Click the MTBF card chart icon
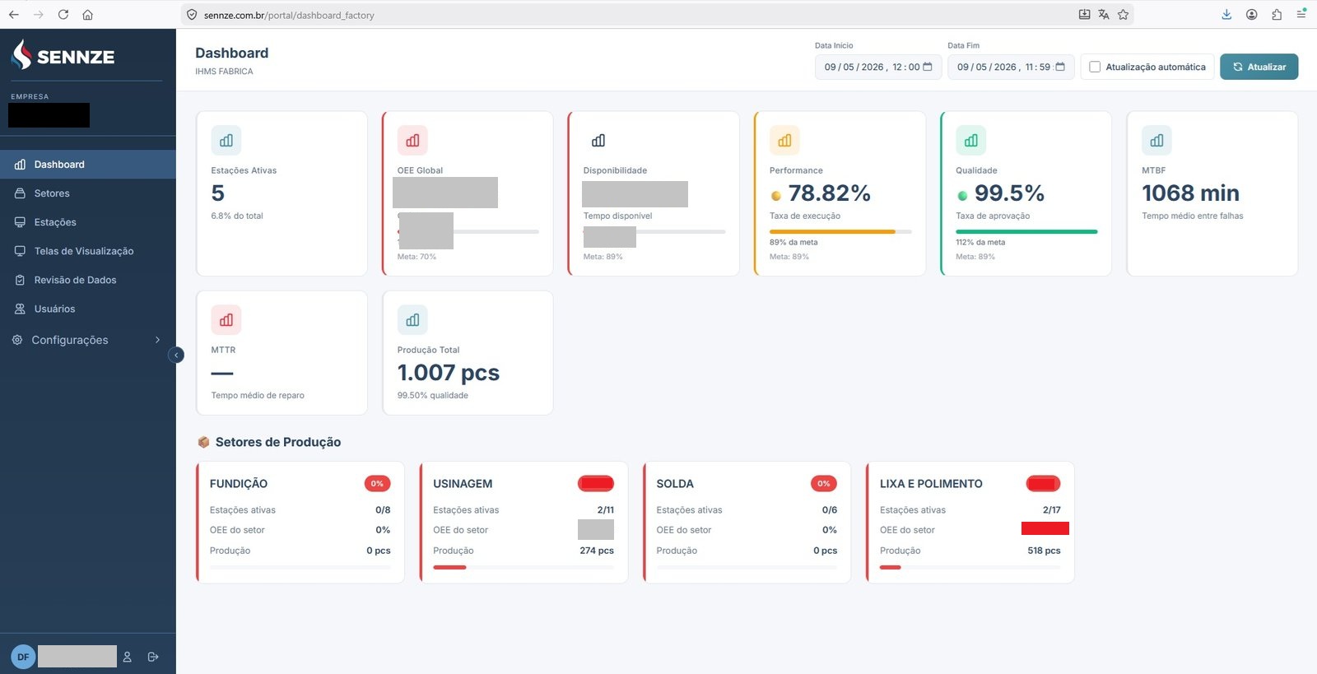Viewport: 1317px width, 674px height. pyautogui.click(x=1156, y=141)
